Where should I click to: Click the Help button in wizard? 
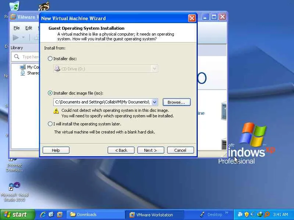tap(56, 150)
